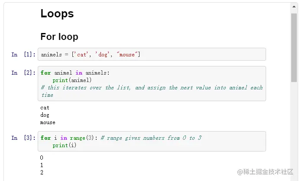Click the output line '1'
The height and width of the screenshot is (181, 299).
pos(42,165)
